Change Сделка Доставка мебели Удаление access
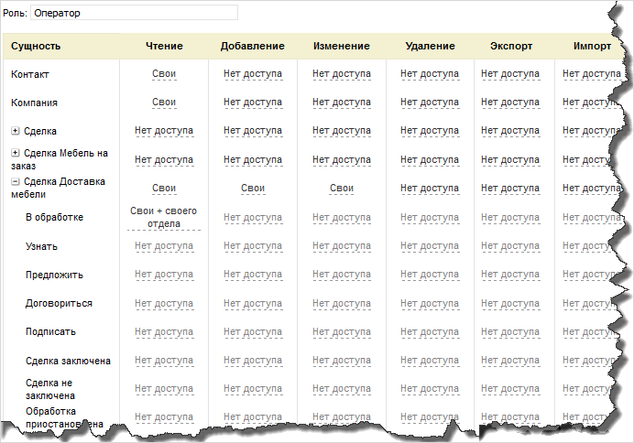The image size is (634, 443). tap(430, 189)
